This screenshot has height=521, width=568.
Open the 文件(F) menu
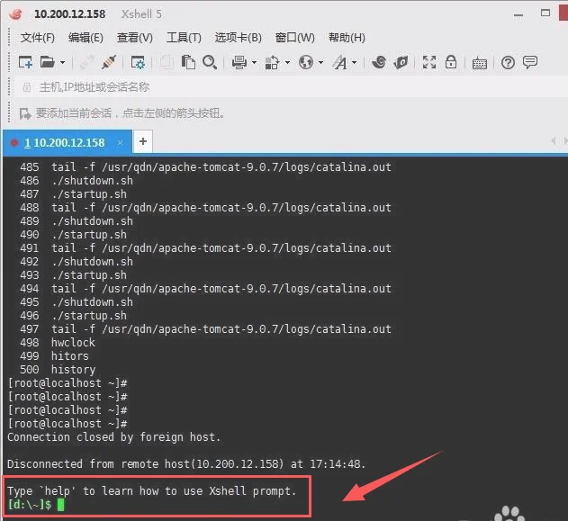37,37
